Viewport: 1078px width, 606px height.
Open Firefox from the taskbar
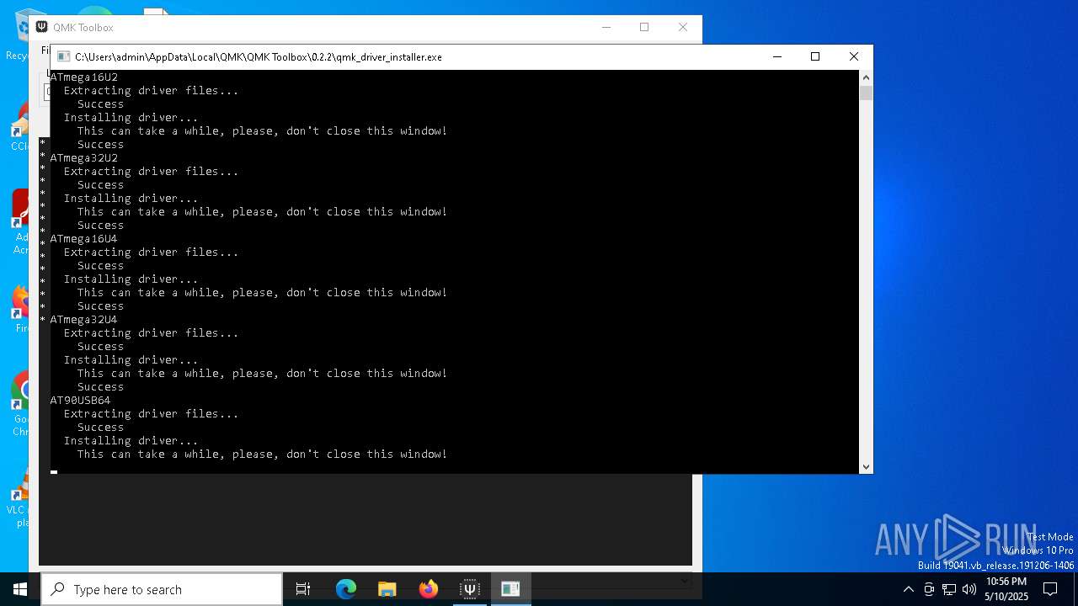click(x=429, y=589)
